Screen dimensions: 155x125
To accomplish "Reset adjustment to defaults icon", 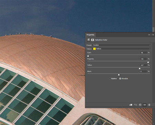I will [x=140, y=105].
